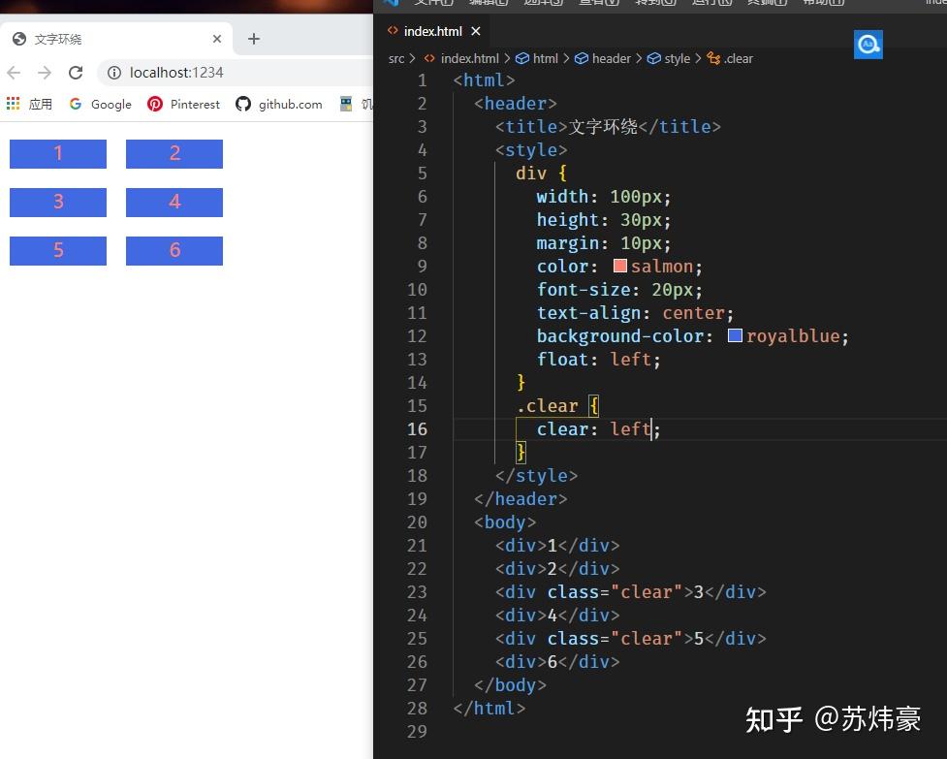Open the Google bookmark
Image resolution: width=947 pixels, height=759 pixels.
(100, 104)
